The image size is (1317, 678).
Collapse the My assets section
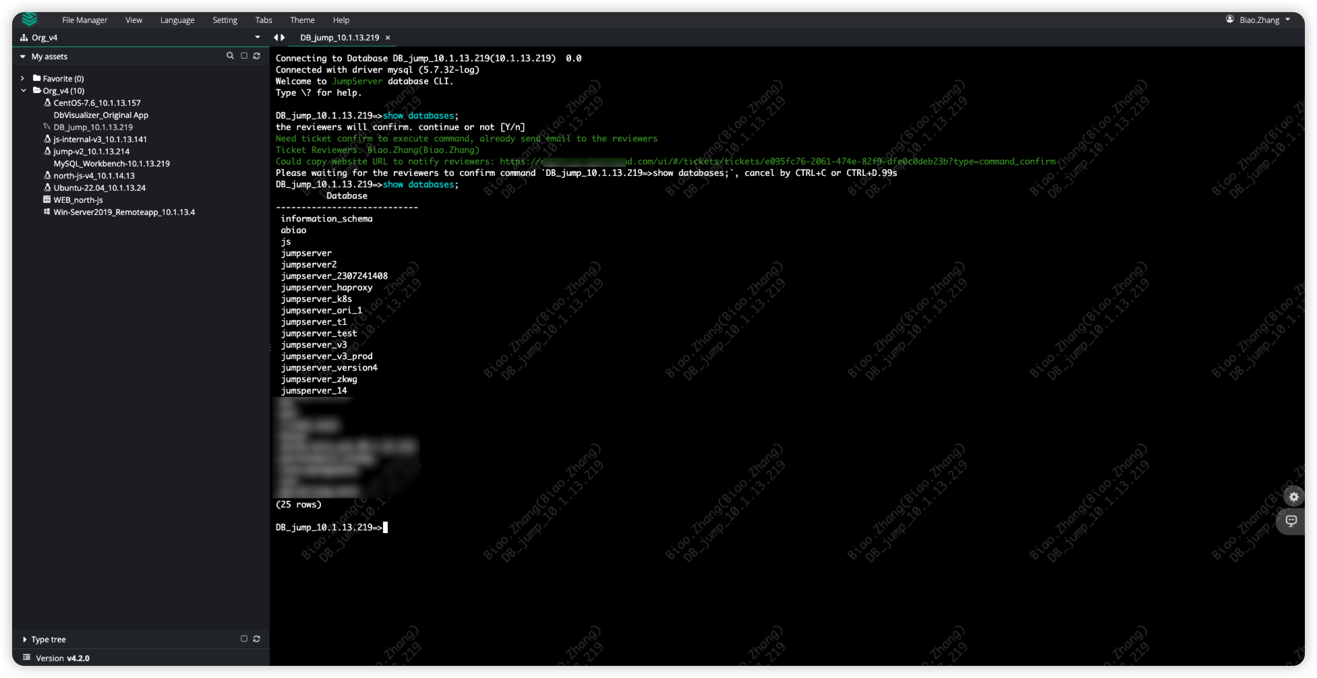(23, 57)
